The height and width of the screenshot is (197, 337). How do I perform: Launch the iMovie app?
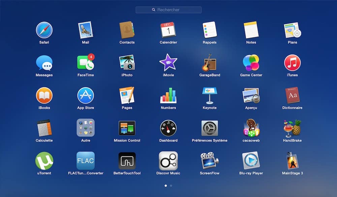coord(168,63)
